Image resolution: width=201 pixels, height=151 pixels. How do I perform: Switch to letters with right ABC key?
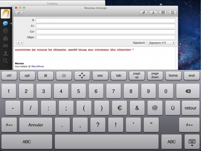(x=172, y=142)
